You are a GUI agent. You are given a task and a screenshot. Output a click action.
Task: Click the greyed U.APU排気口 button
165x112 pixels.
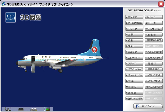pos(154,46)
